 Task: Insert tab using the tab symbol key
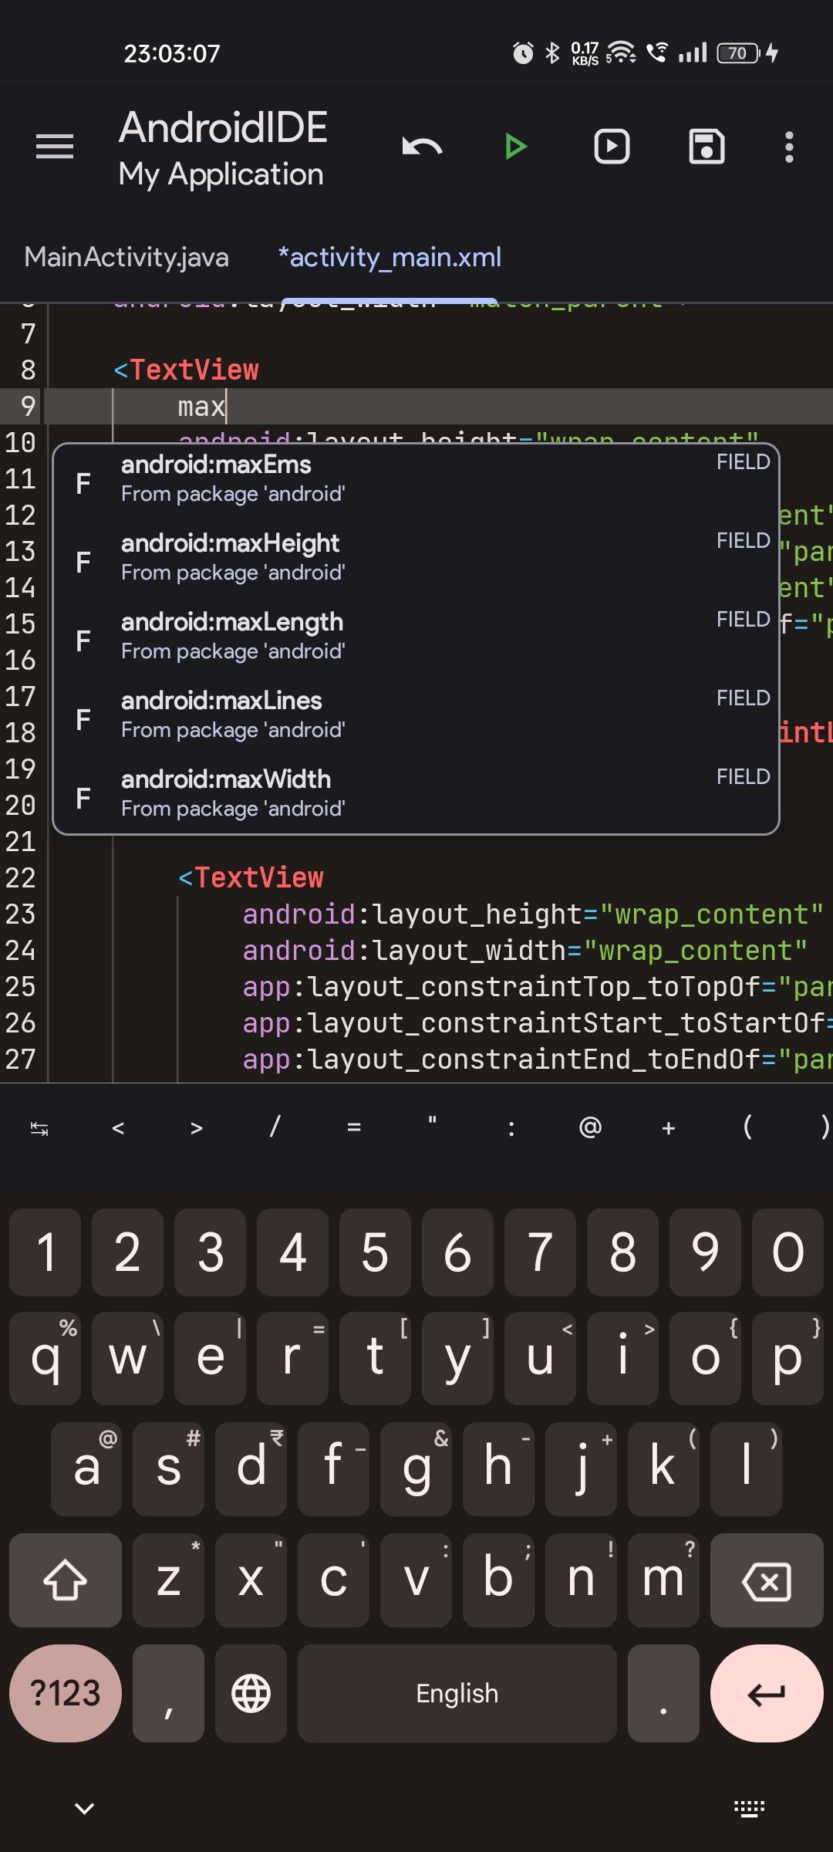point(39,1128)
